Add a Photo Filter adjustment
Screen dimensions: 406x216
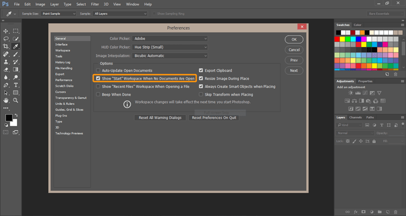[x=369, y=101]
